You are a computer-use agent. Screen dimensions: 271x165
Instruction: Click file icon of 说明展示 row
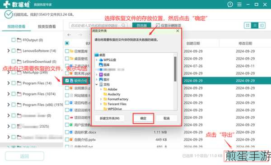click(71, 88)
